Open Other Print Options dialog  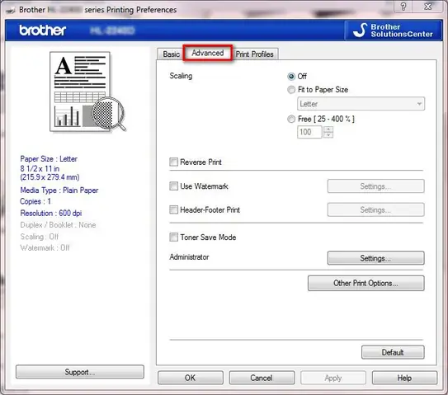(x=366, y=283)
